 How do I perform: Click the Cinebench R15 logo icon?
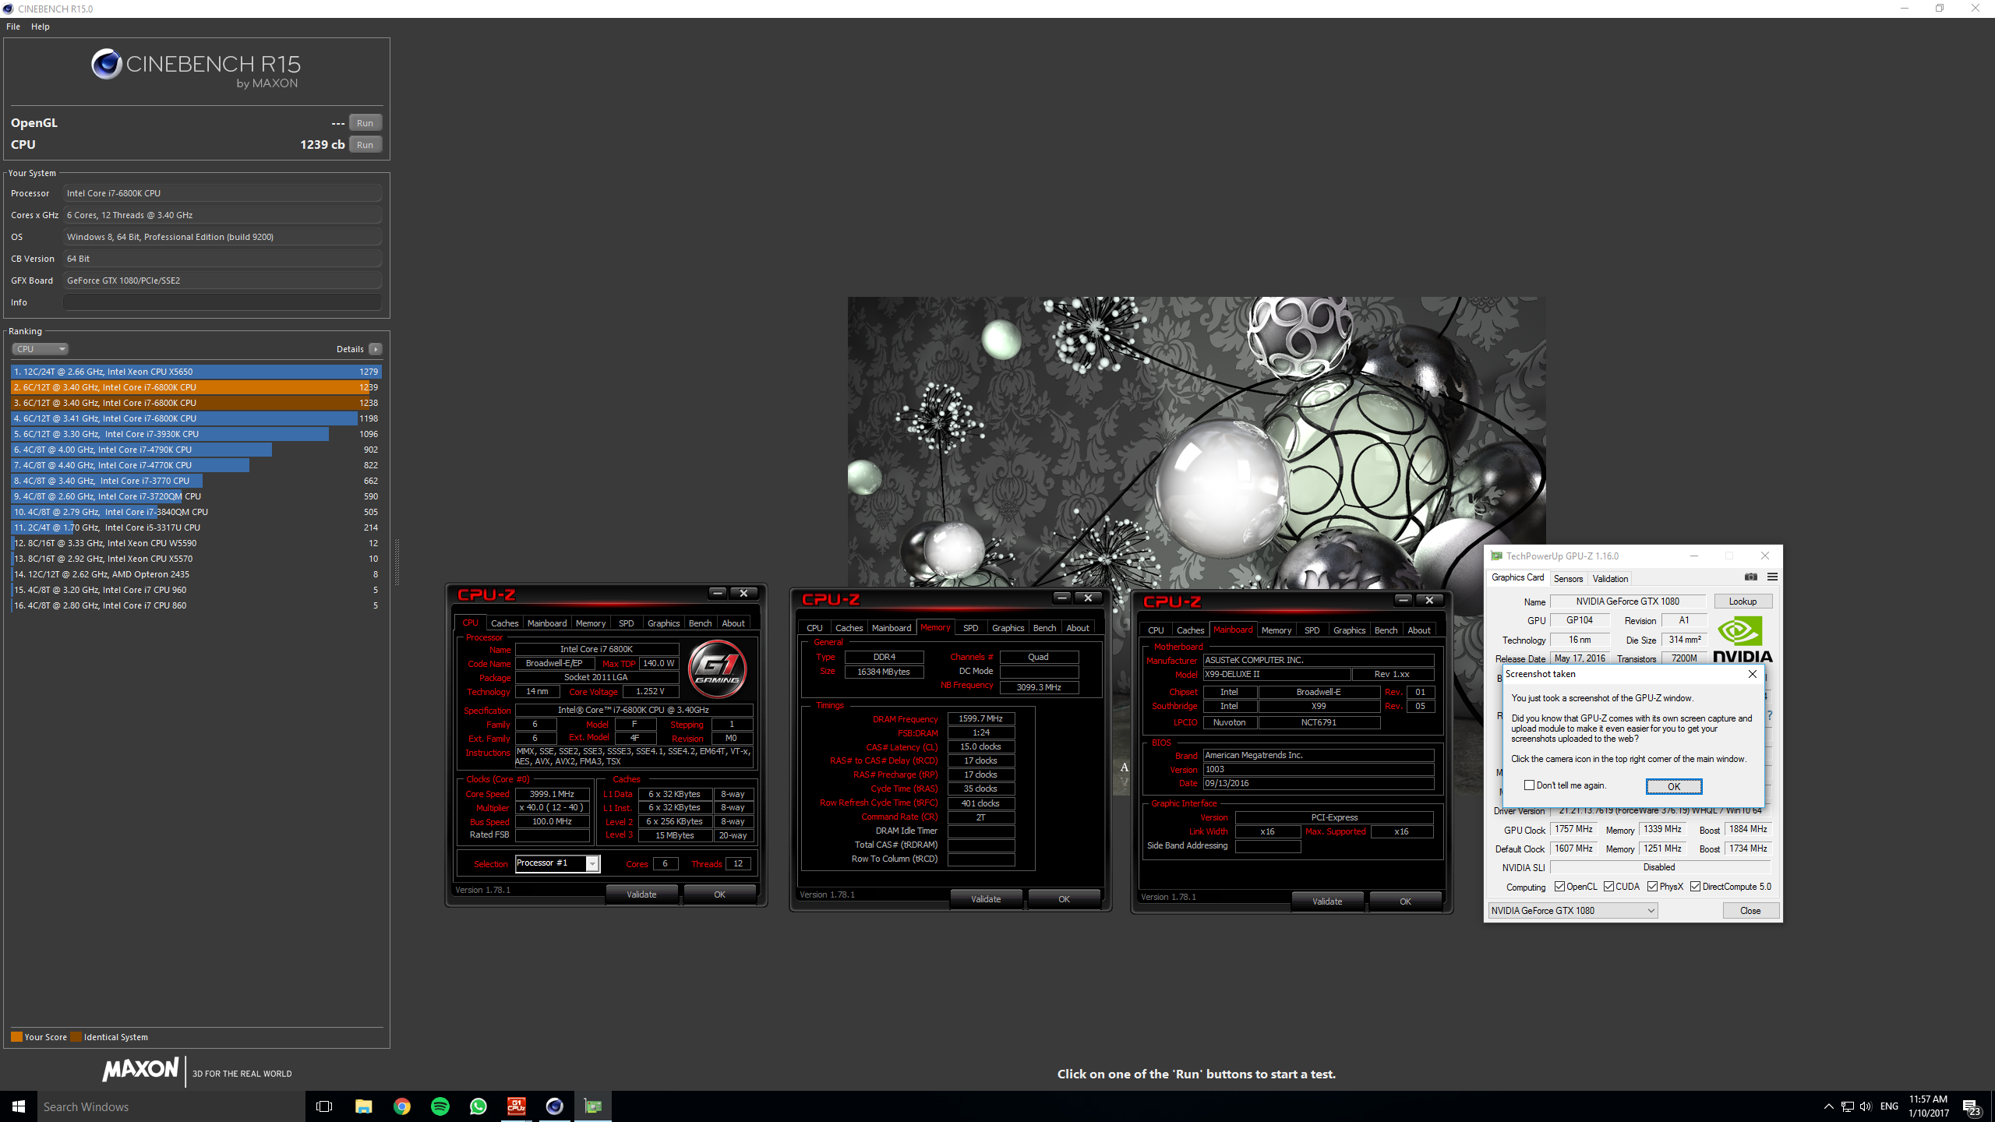[x=107, y=64]
